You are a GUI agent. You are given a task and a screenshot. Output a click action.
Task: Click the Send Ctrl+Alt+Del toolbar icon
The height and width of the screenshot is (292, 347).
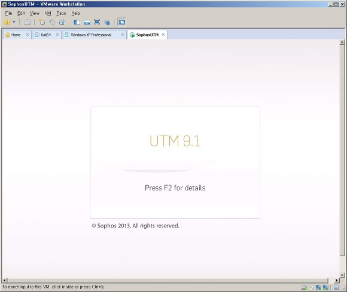point(27,22)
